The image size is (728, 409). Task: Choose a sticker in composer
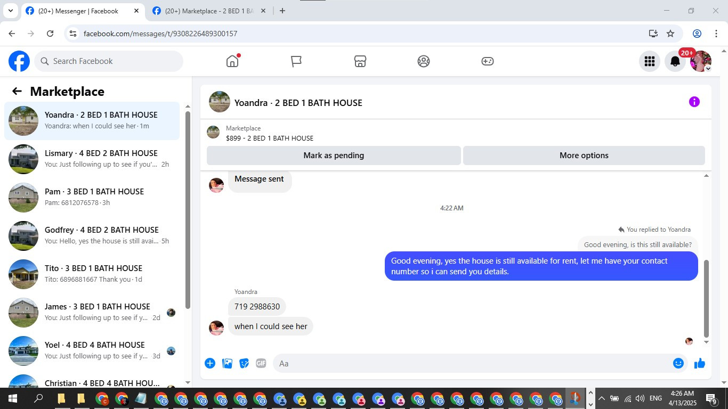244,363
